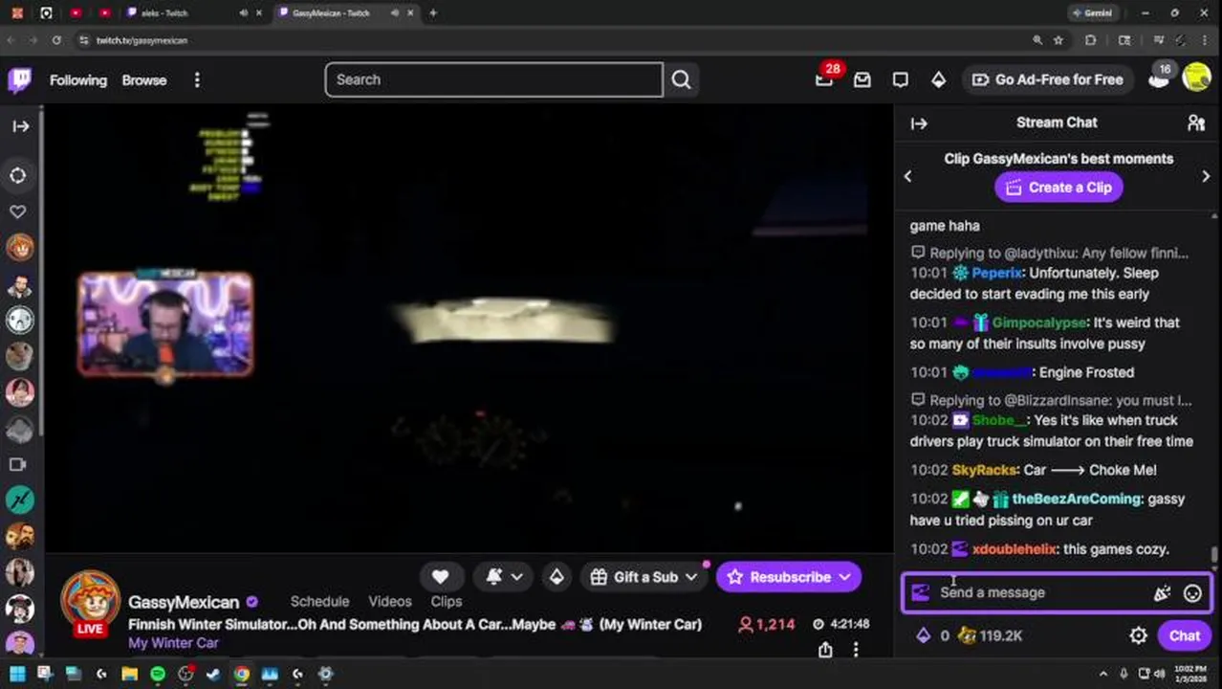Show hidden system tray icons
This screenshot has width=1222, height=689.
tap(1104, 674)
